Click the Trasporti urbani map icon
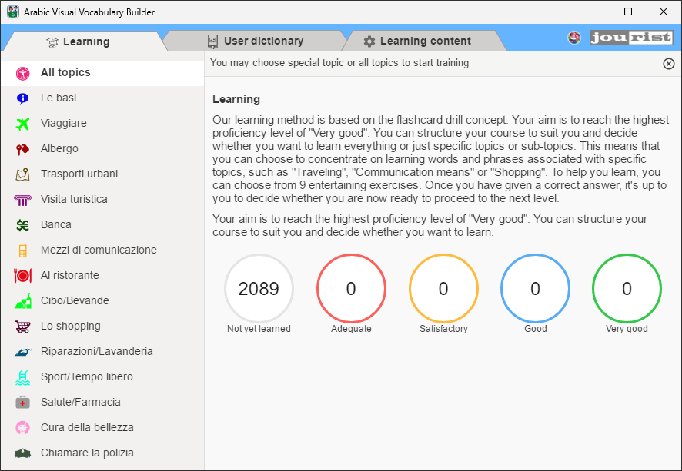 point(22,174)
